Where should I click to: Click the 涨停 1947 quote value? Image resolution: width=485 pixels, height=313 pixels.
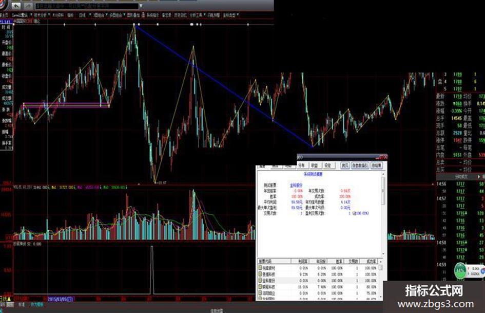(457, 140)
